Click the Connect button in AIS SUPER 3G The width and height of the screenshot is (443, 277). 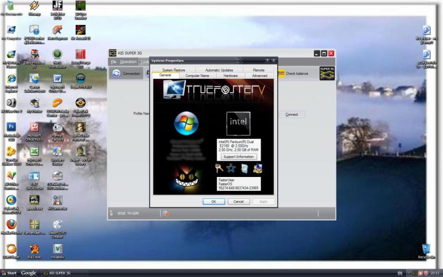(x=292, y=114)
